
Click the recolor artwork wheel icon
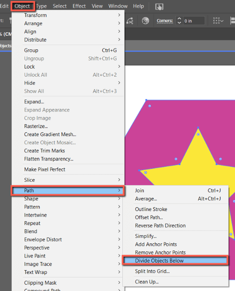145,20
